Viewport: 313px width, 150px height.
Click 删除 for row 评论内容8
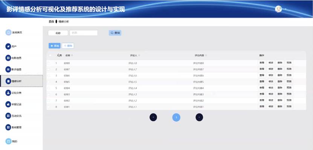click(x=280, y=63)
